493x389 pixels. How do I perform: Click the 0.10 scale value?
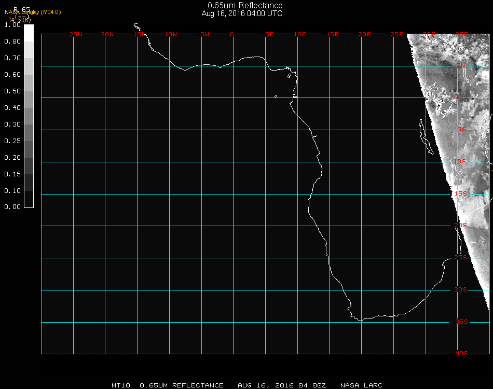(x=12, y=191)
